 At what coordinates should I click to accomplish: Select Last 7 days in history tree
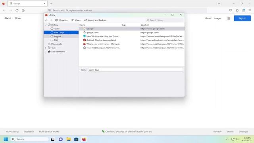pyautogui.click(x=61, y=33)
